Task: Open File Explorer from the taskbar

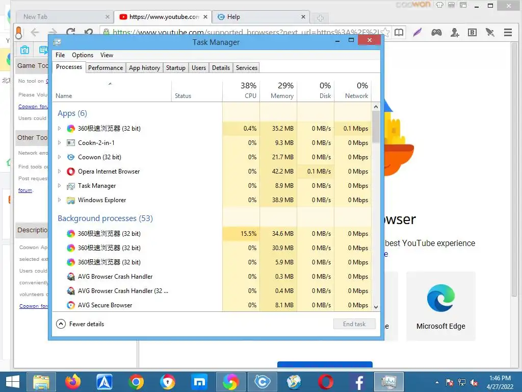Action: (x=41, y=382)
